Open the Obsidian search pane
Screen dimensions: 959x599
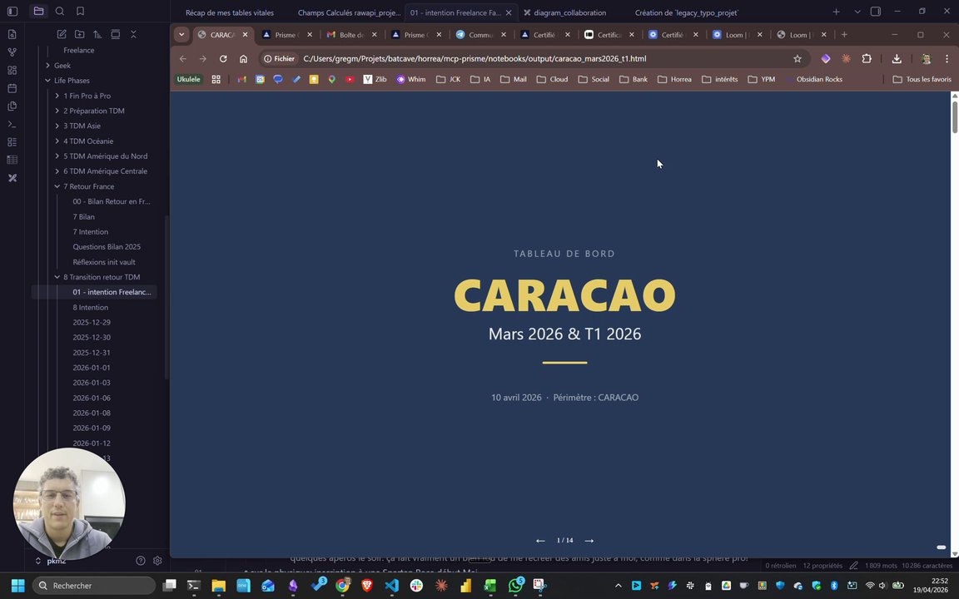pos(59,11)
